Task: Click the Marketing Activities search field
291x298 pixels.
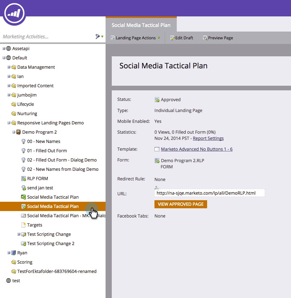Action: [x=47, y=37]
